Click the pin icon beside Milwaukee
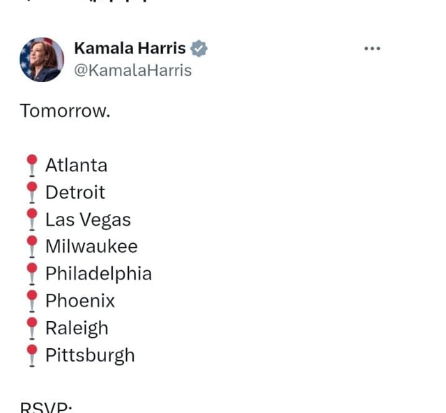 pyautogui.click(x=31, y=247)
